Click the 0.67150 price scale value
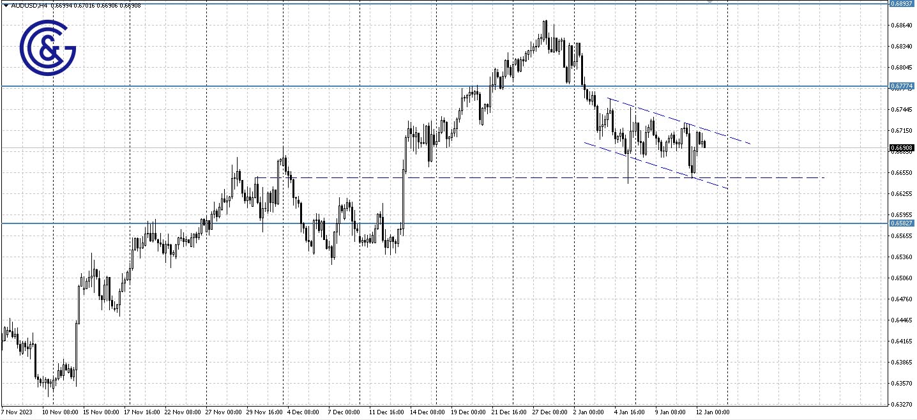Viewport: 917px width, 420px height. coord(902,131)
